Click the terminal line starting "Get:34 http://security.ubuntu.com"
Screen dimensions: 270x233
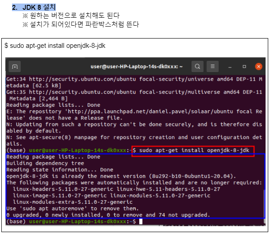[134, 79]
